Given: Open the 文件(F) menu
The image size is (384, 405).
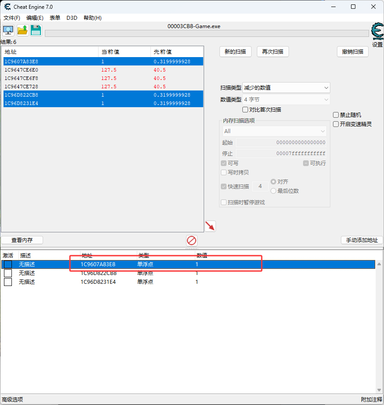Looking at the screenshot, I should pos(11,18).
